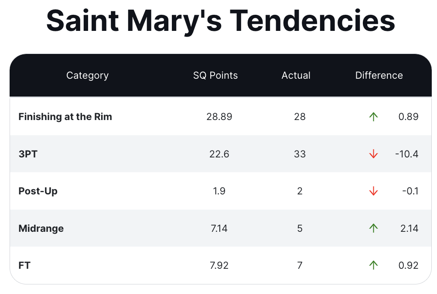Click red down arrow in 3PT row
Image resolution: width=437 pixels, height=294 pixels.
coord(373,154)
